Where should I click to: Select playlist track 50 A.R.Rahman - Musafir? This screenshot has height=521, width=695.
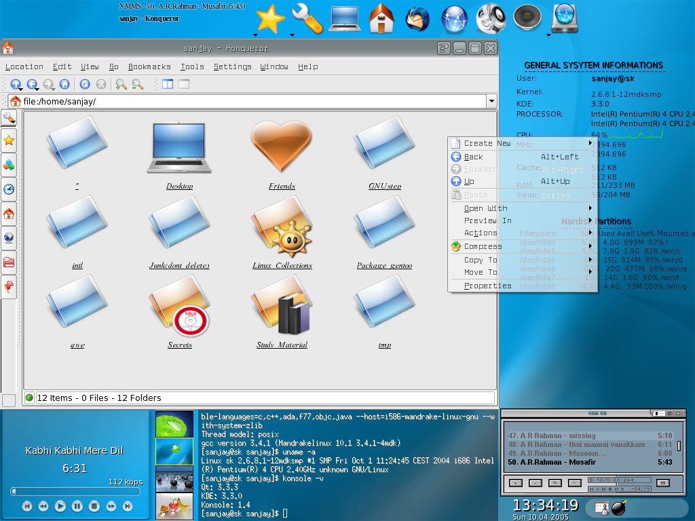[x=590, y=462]
